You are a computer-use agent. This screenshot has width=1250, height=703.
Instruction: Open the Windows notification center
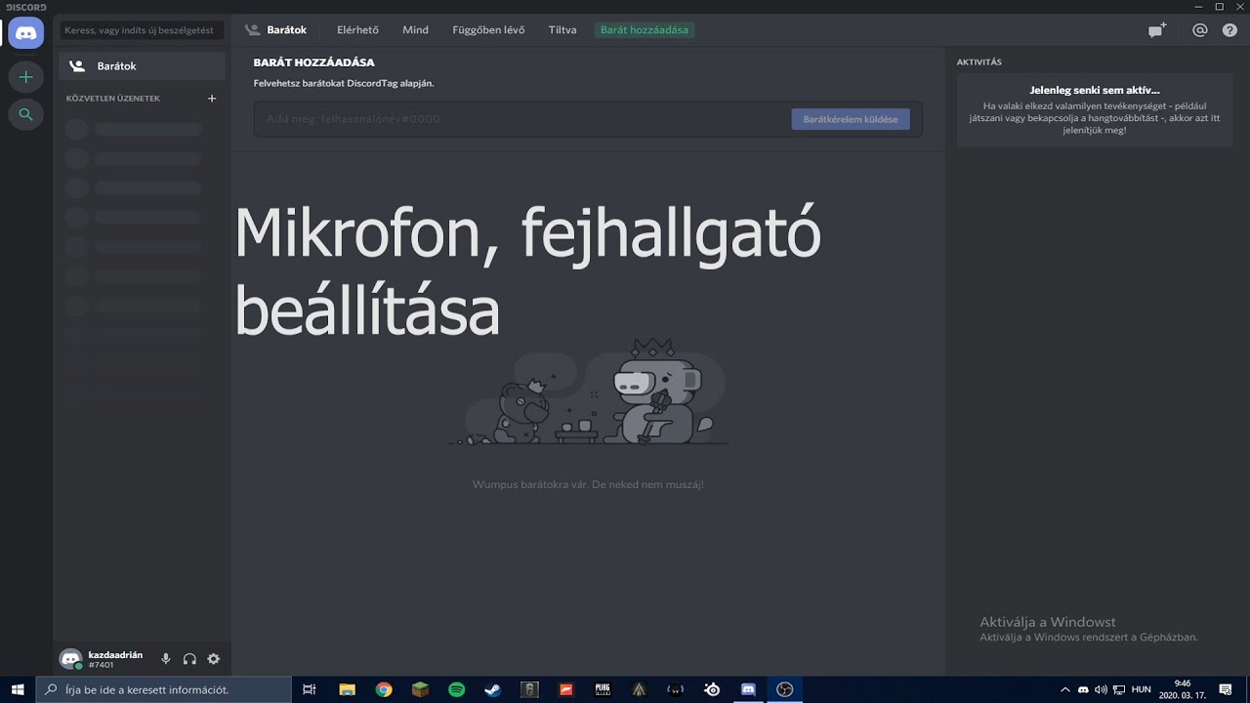1226,689
